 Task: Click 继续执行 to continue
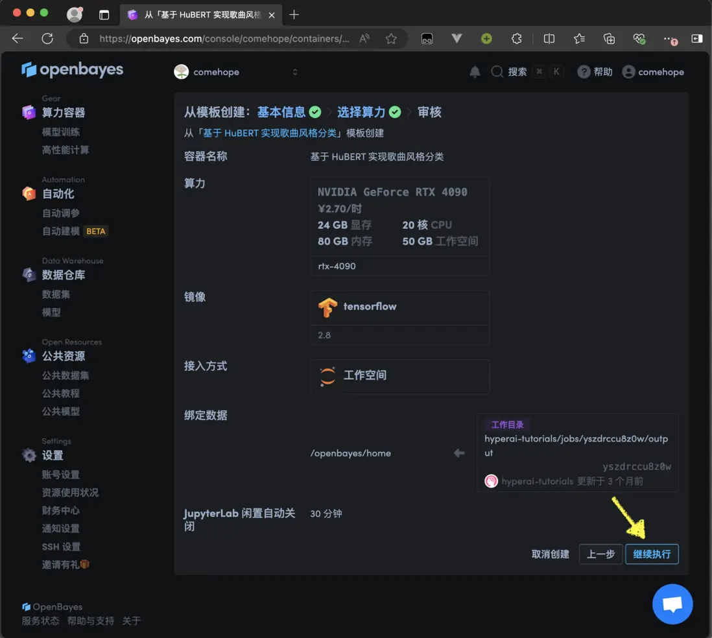point(652,554)
